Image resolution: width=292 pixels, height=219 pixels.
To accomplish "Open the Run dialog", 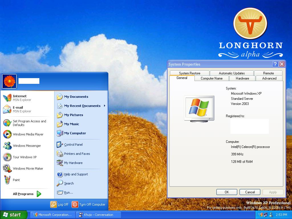I will [67, 192].
